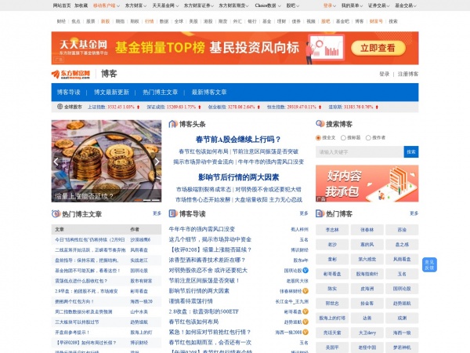Select the 按全文 search radio button
The height and width of the screenshot is (353, 470).
[318, 138]
